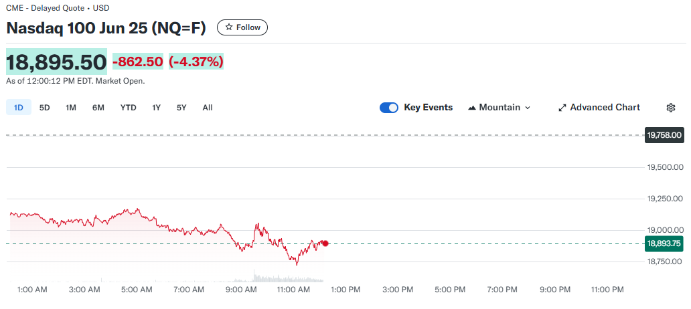Toggle the Key Events switch
Viewport: 691px width, 309px height.
[388, 108]
